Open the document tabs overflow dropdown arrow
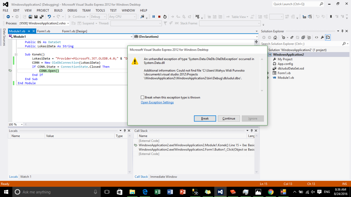This screenshot has width=351, height=197. point(257,31)
